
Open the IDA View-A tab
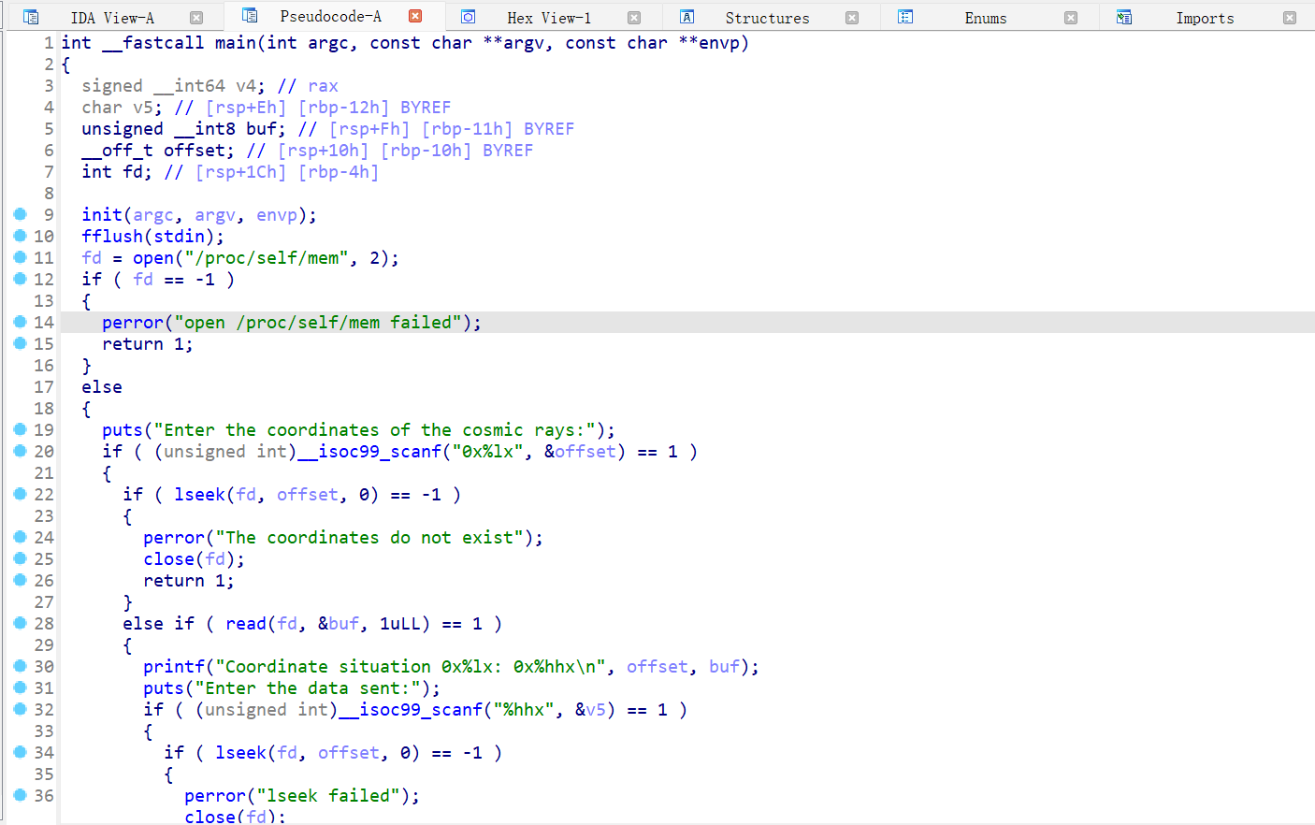tap(112, 18)
